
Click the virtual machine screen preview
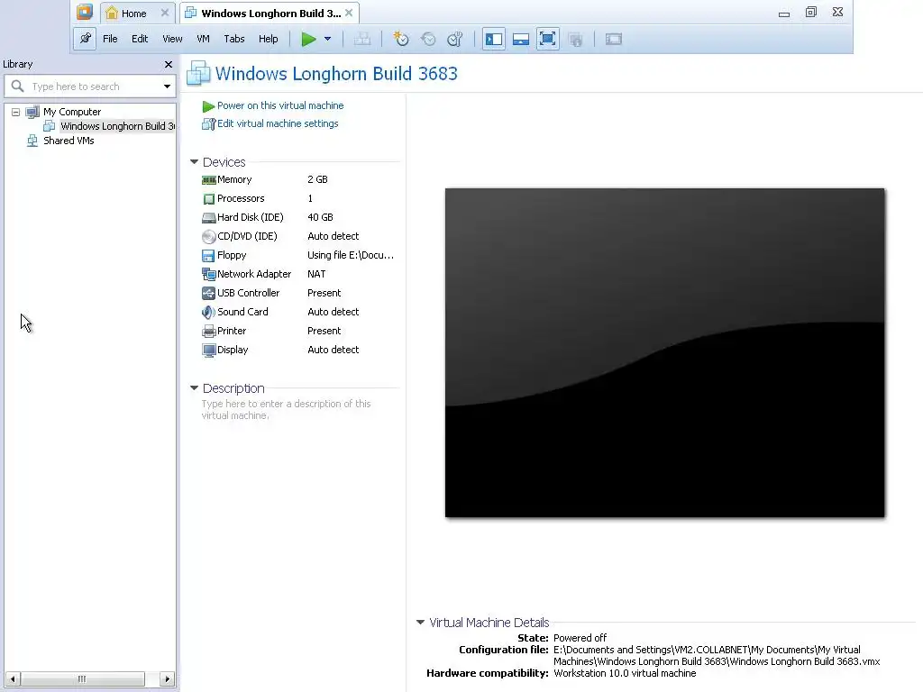click(664, 353)
